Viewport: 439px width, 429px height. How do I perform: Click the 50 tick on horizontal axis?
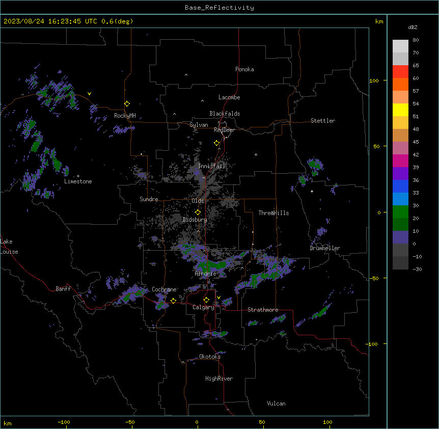click(262, 422)
